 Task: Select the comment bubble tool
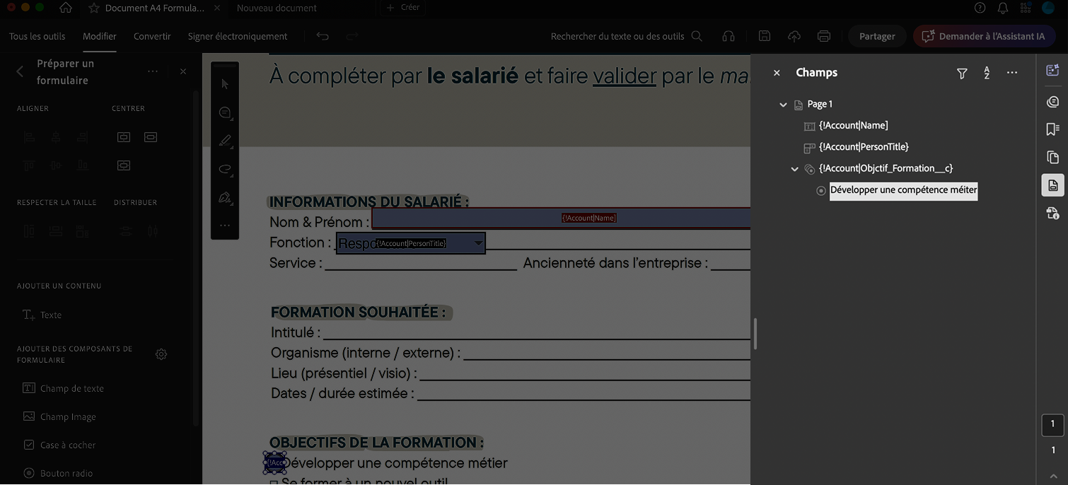coord(225,112)
